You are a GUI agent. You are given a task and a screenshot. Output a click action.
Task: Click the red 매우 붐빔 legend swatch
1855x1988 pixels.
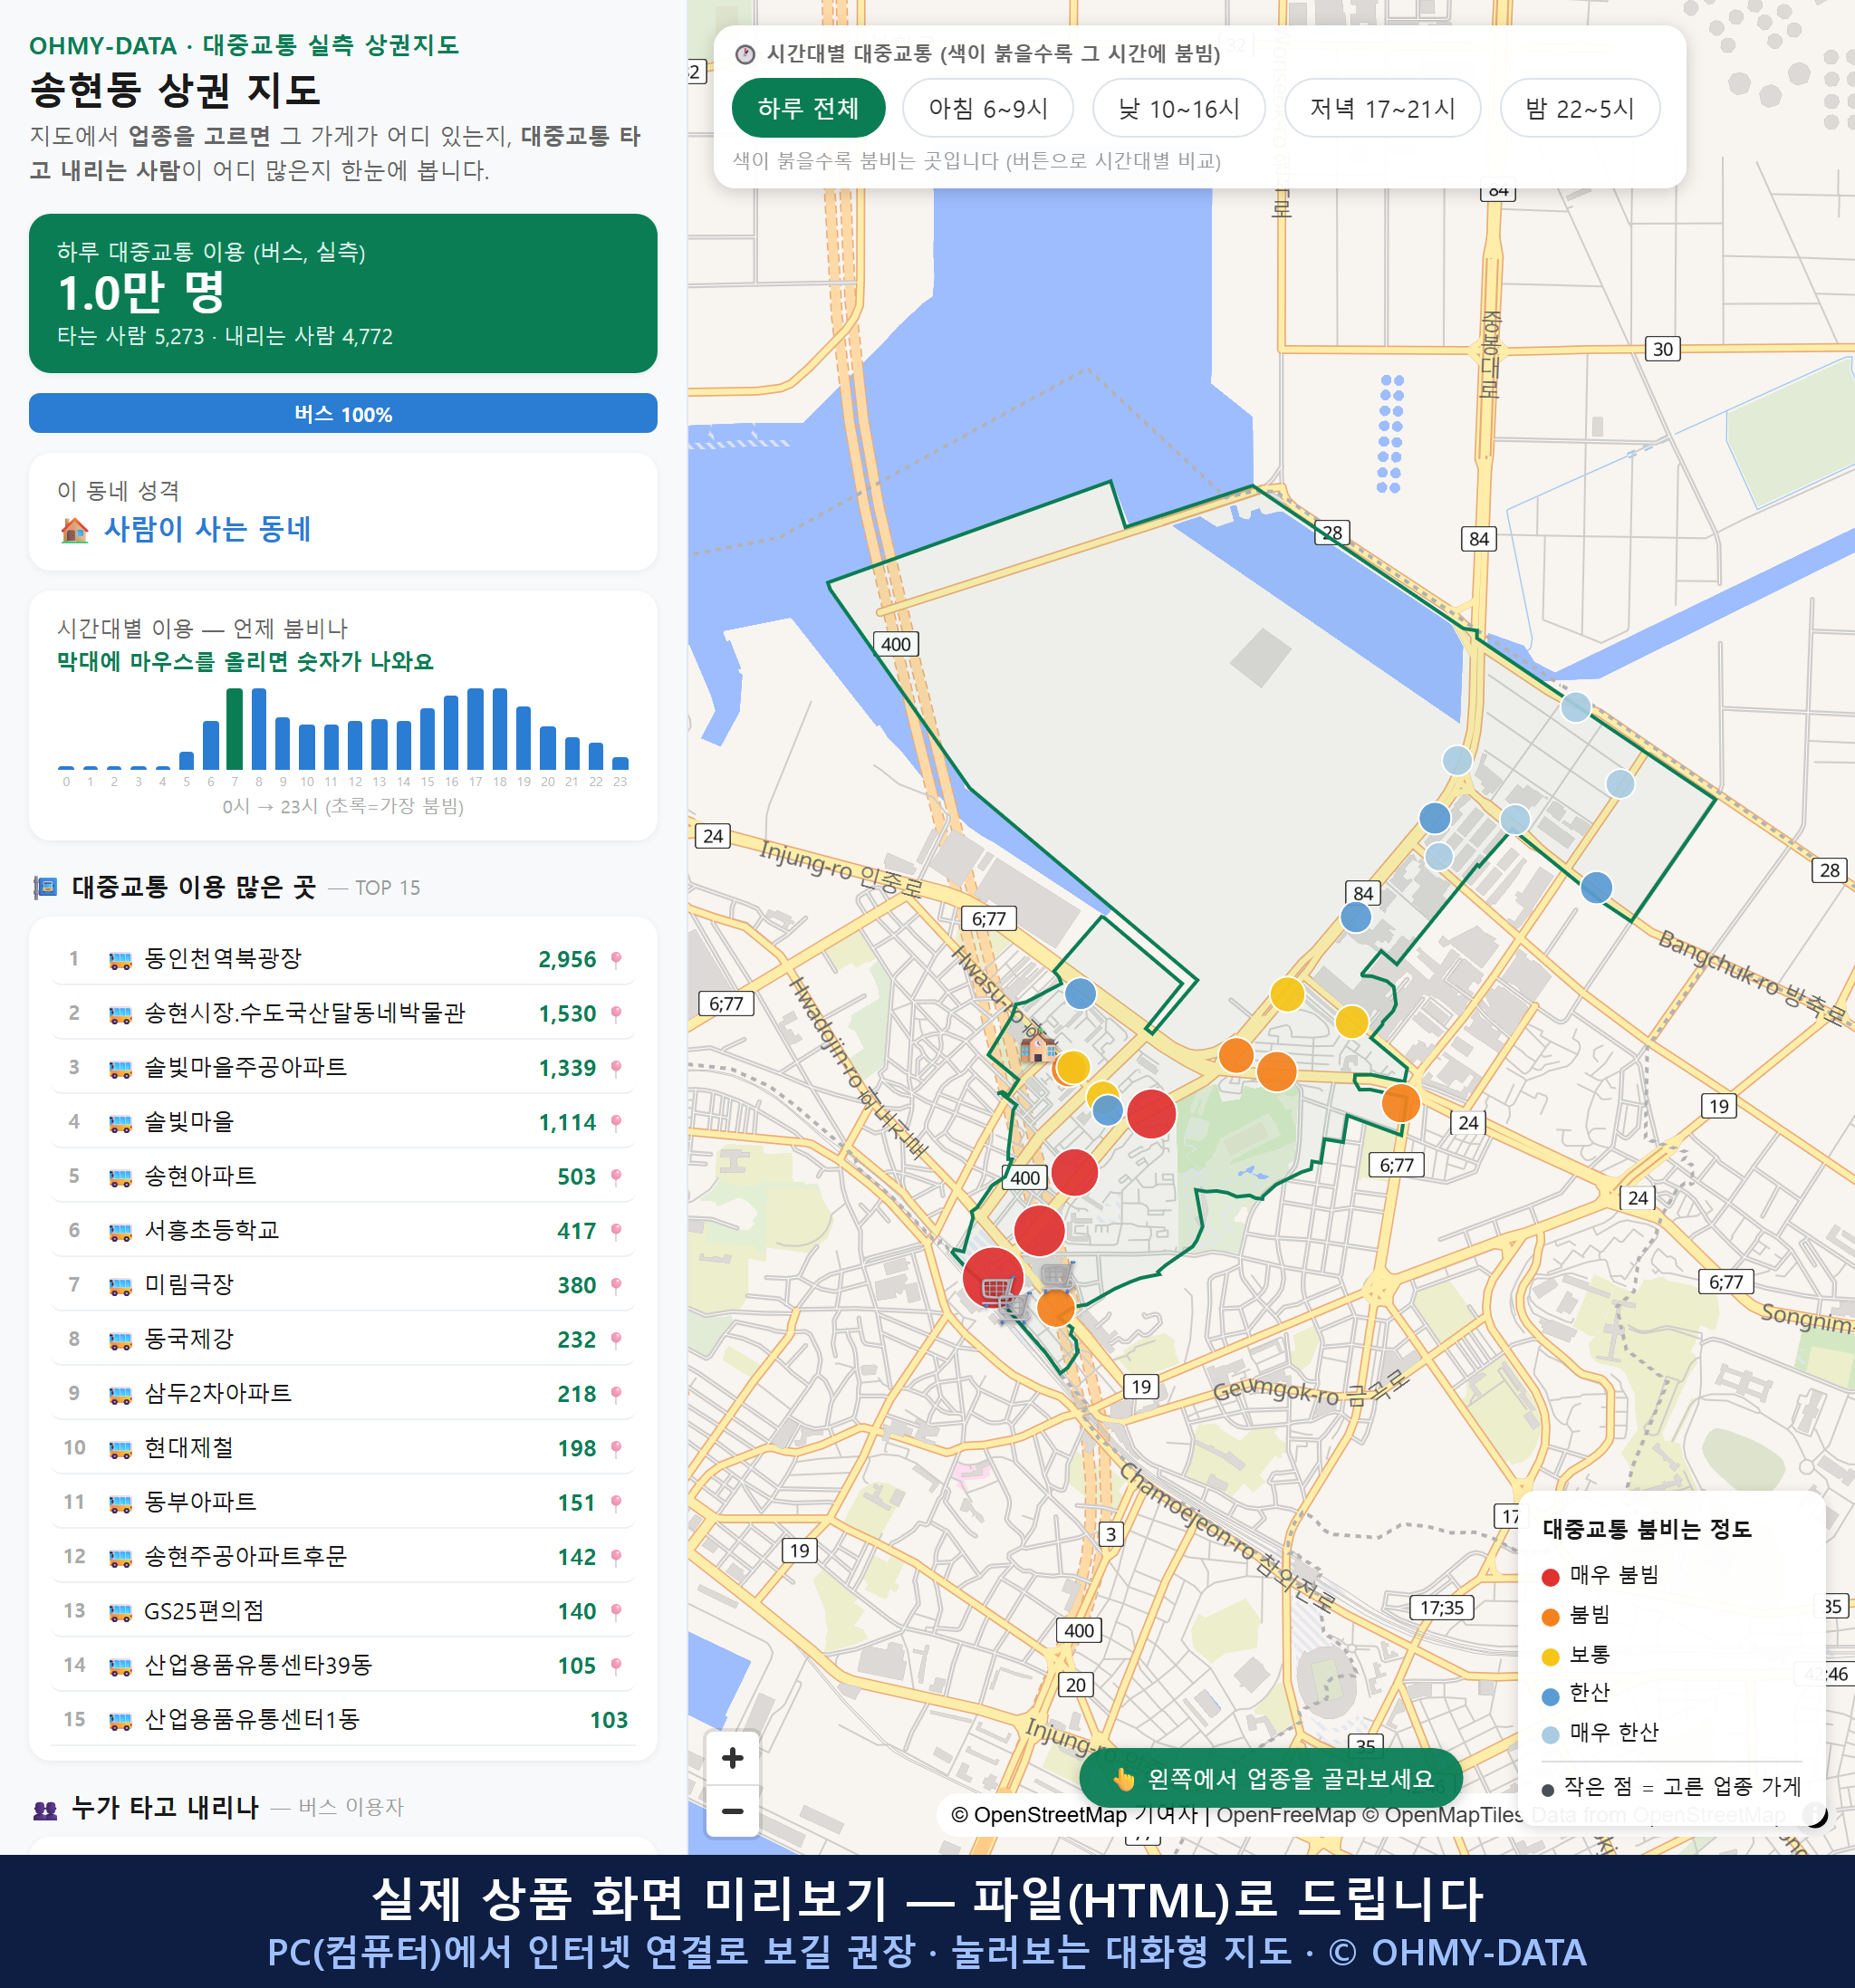[1550, 1577]
